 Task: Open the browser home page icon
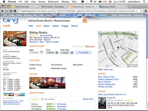(x=15, y=11)
